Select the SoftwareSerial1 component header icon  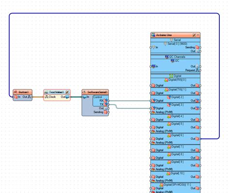point(84,92)
